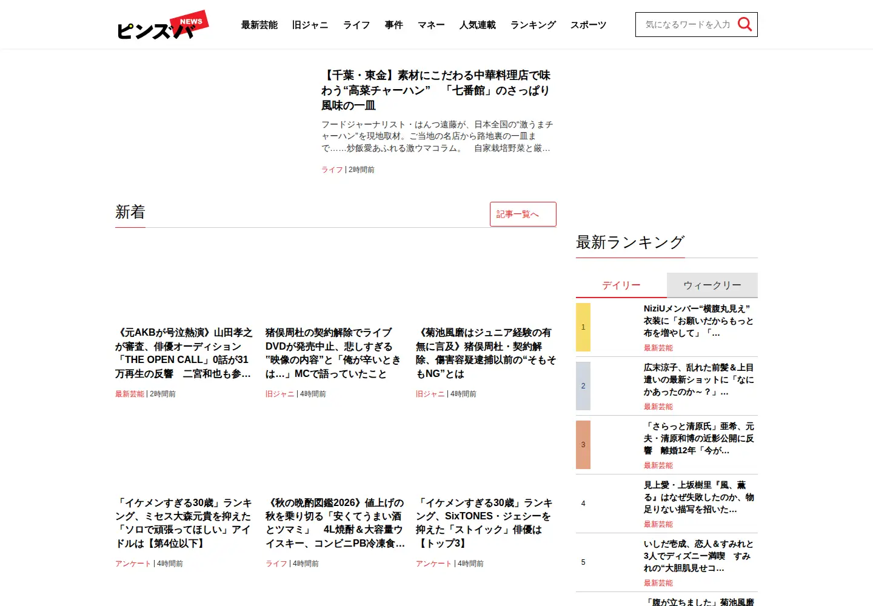Open the 最新芸能 menu item
The height and width of the screenshot is (606, 873).
(259, 25)
